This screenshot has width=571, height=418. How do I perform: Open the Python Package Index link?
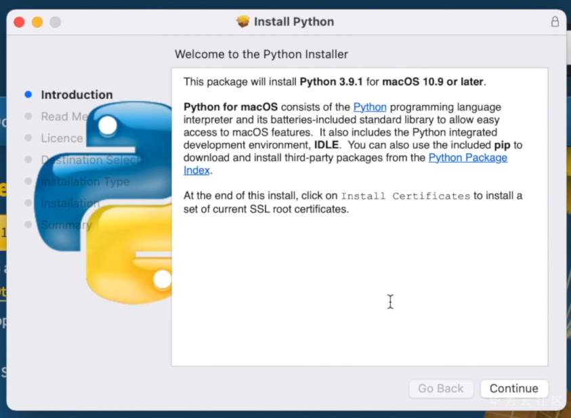tap(467, 158)
